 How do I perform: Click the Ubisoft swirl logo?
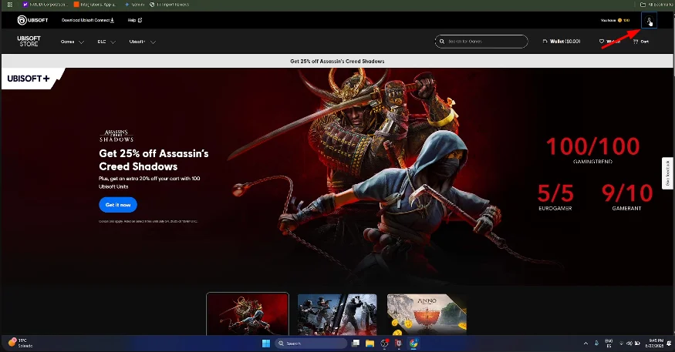pyautogui.click(x=22, y=20)
